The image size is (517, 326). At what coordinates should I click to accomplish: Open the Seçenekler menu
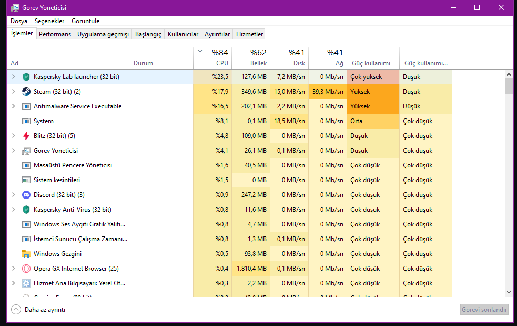click(49, 21)
